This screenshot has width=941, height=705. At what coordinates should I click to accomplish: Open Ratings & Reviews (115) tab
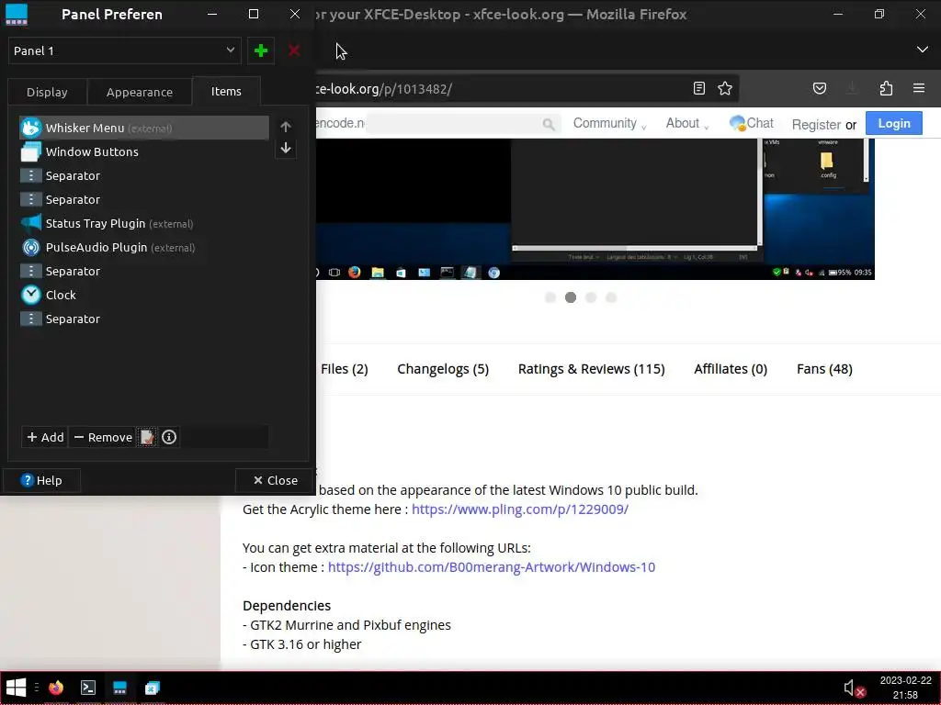[591, 369]
